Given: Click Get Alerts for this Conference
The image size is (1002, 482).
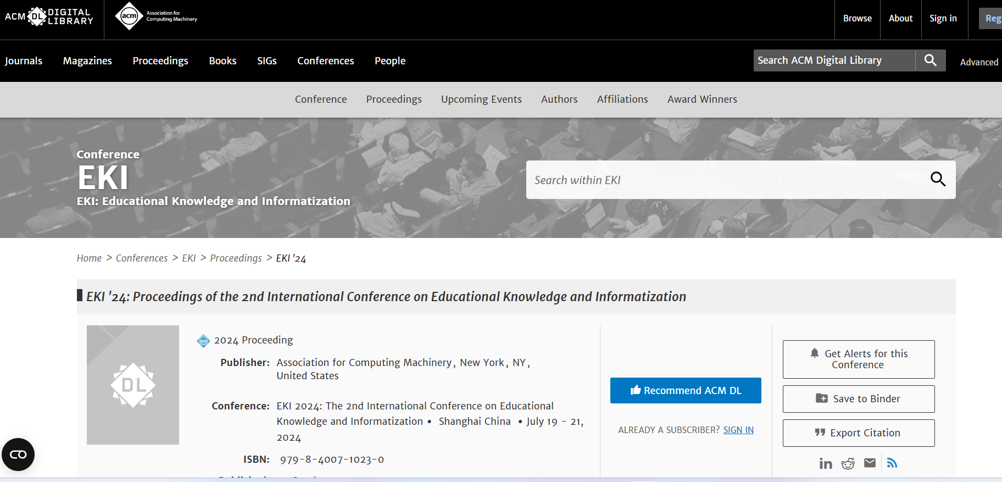Looking at the screenshot, I should (x=859, y=359).
